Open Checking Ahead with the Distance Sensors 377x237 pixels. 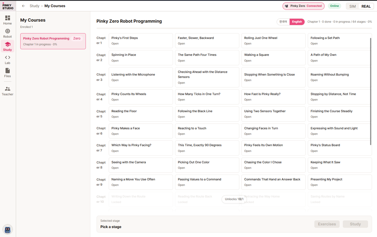pyautogui.click(x=207, y=77)
